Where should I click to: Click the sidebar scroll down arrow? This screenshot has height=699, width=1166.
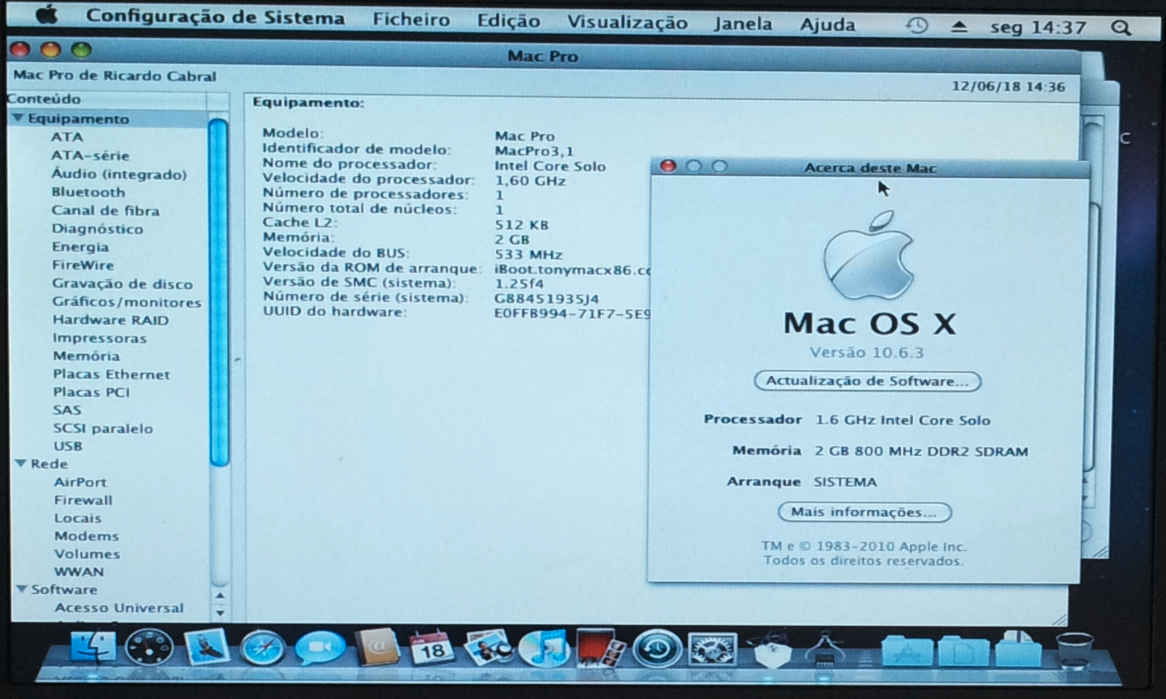[x=220, y=611]
